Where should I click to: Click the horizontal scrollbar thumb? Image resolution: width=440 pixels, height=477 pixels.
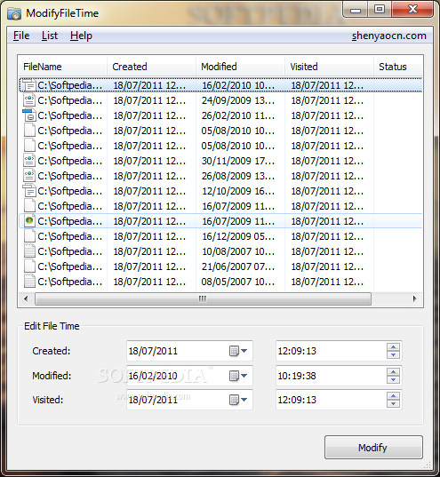tap(203, 298)
